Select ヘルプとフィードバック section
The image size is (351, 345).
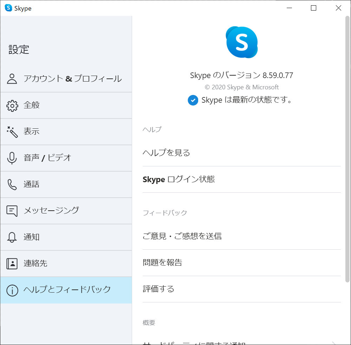tap(66, 290)
